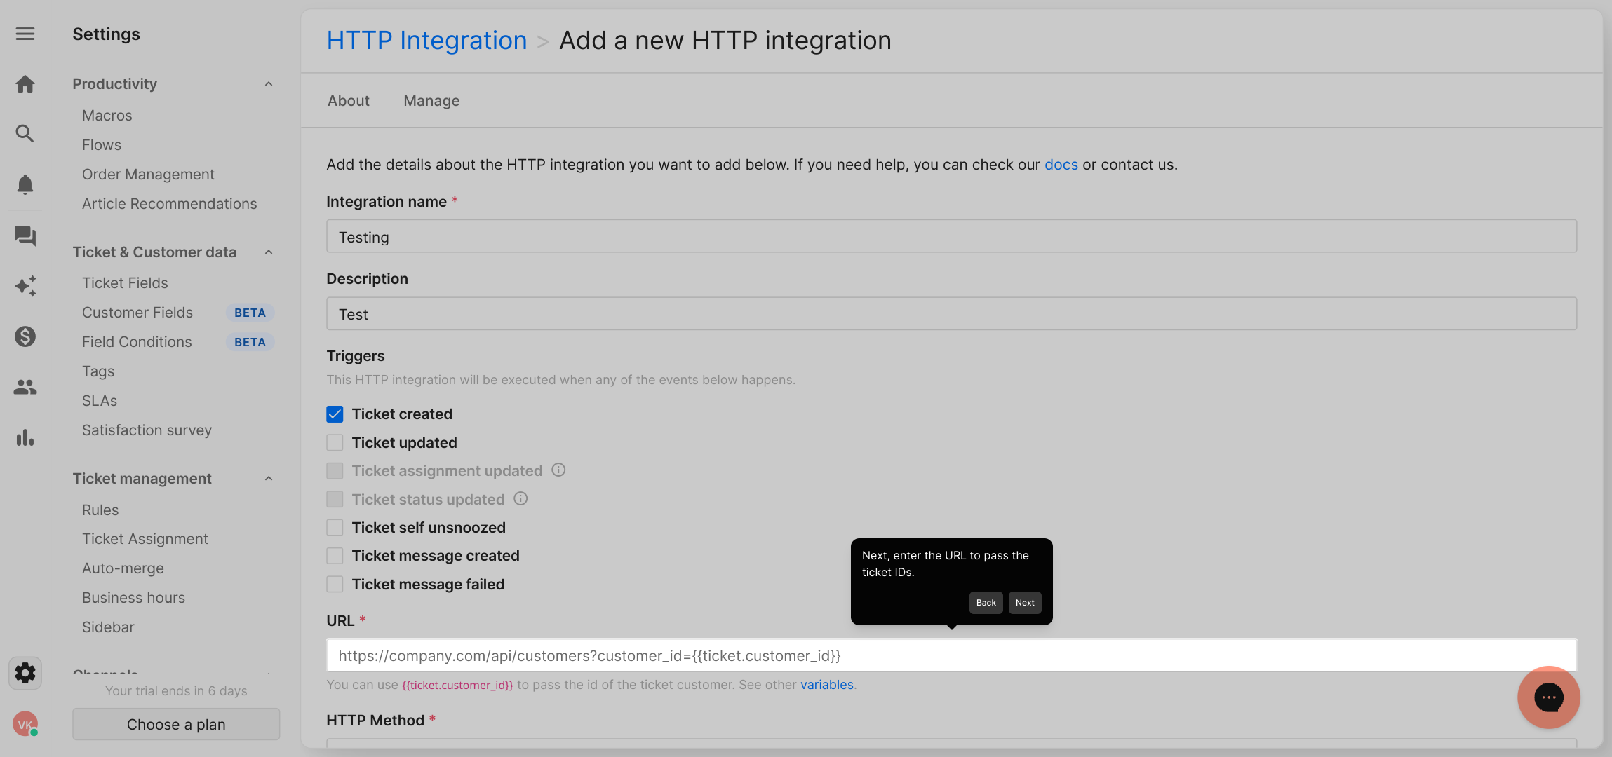Collapse the Ticket management section
The image size is (1612, 757).
[x=269, y=479]
